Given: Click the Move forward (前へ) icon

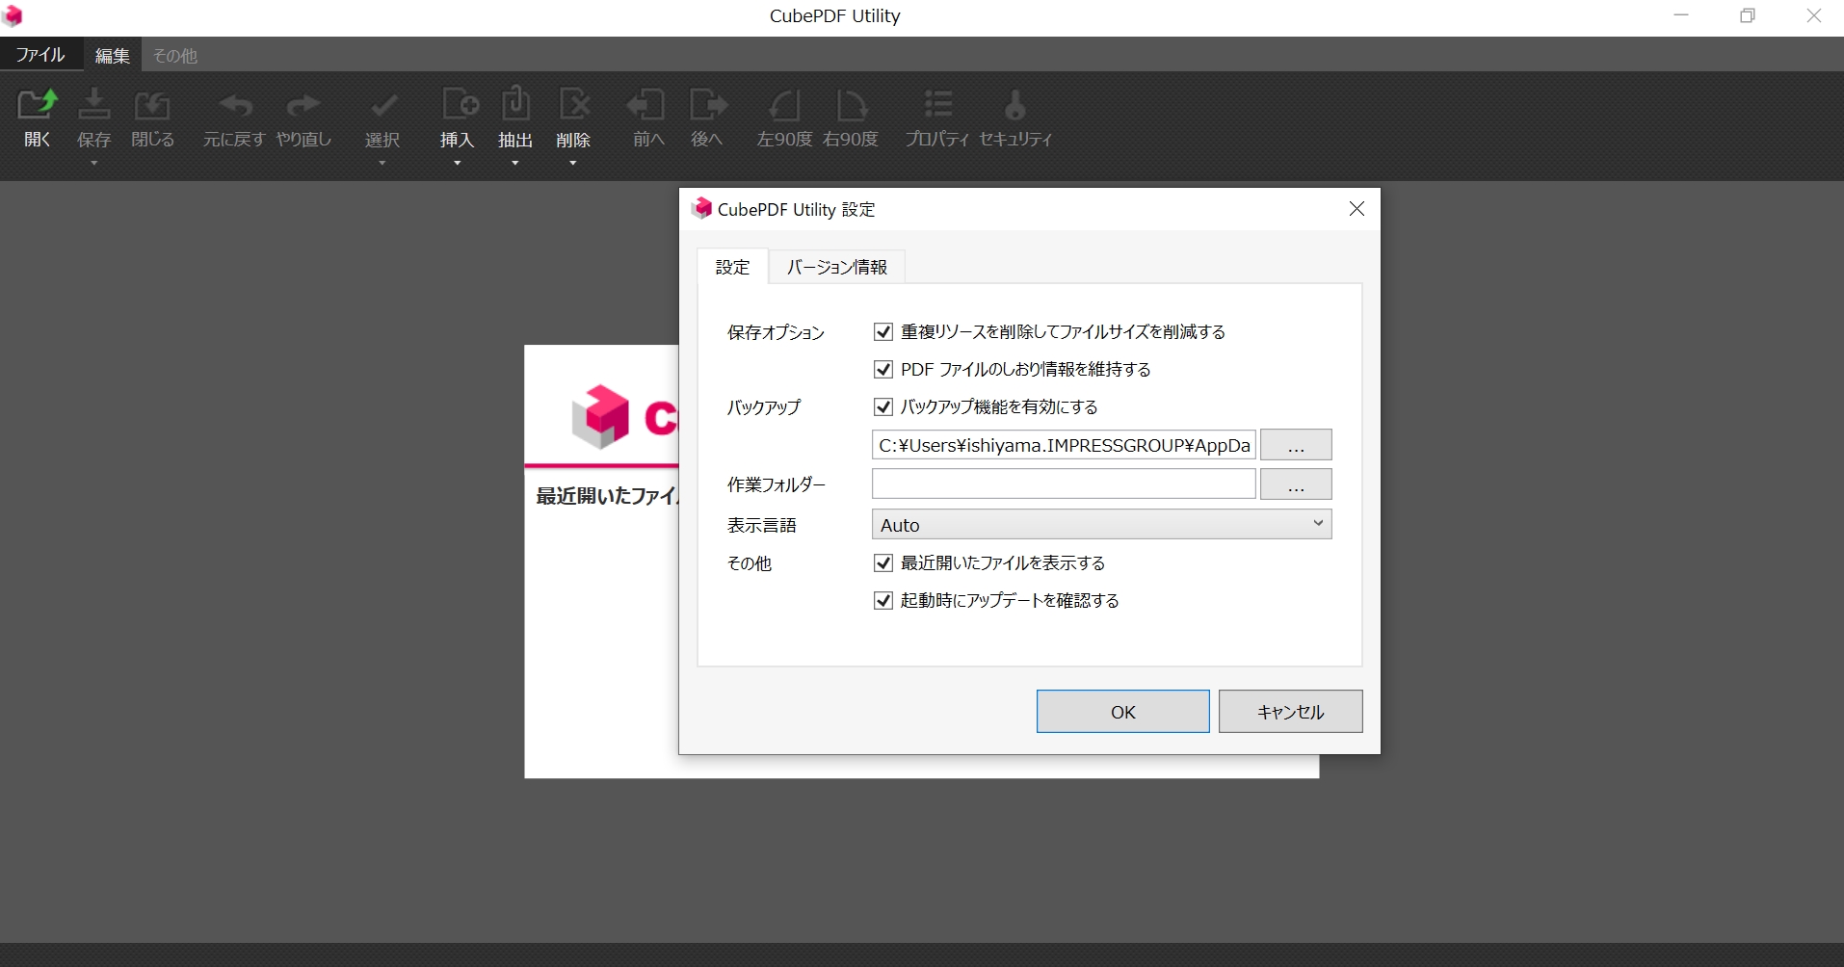Looking at the screenshot, I should click(x=646, y=104).
